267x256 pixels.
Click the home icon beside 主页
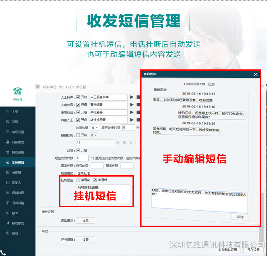pyautogui.click(x=8, y=111)
